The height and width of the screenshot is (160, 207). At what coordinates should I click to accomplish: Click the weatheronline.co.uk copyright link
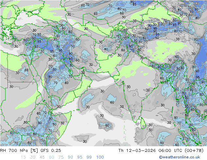point(179,157)
